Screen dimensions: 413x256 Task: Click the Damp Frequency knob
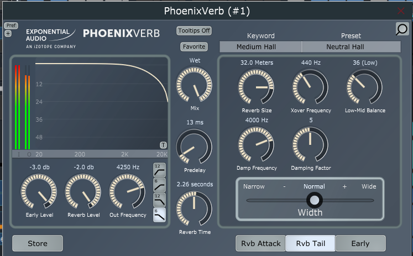coord(257,145)
